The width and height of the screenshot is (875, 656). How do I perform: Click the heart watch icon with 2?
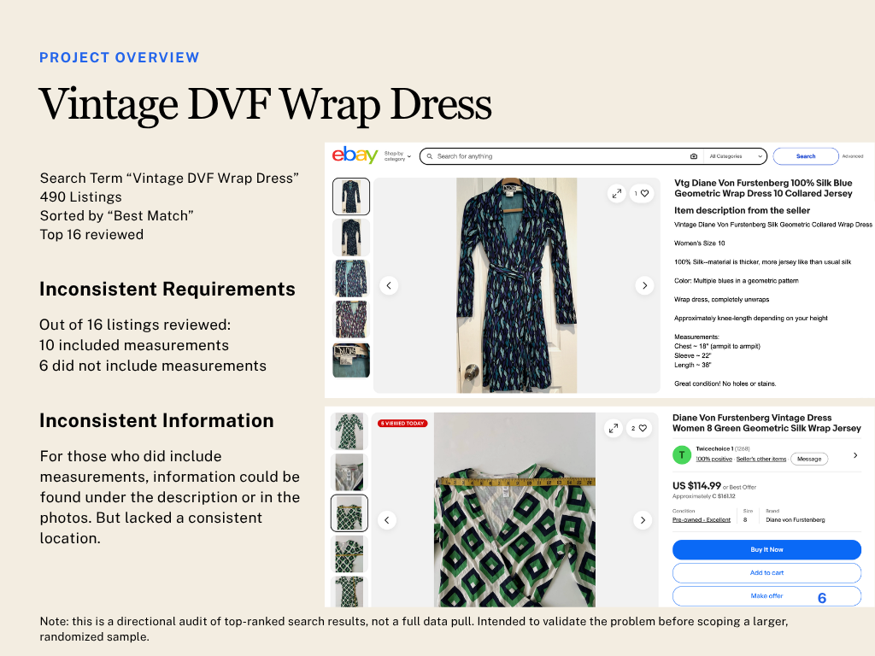639,429
